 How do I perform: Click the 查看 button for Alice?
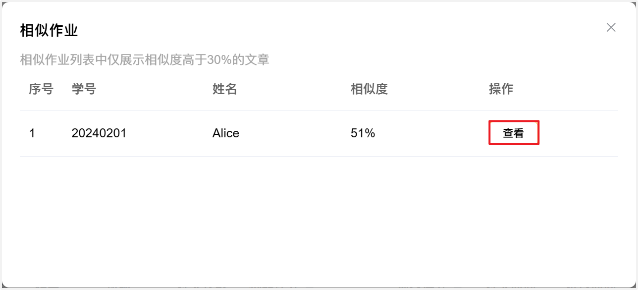[514, 133]
